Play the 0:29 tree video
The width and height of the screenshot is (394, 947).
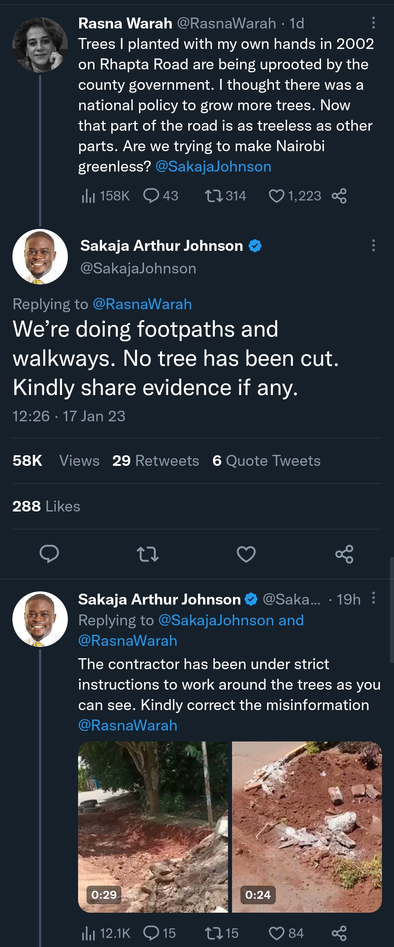[153, 827]
